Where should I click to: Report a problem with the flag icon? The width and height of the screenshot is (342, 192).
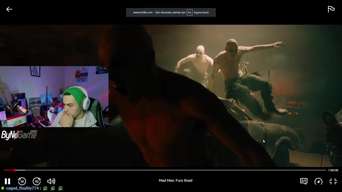coord(331,9)
